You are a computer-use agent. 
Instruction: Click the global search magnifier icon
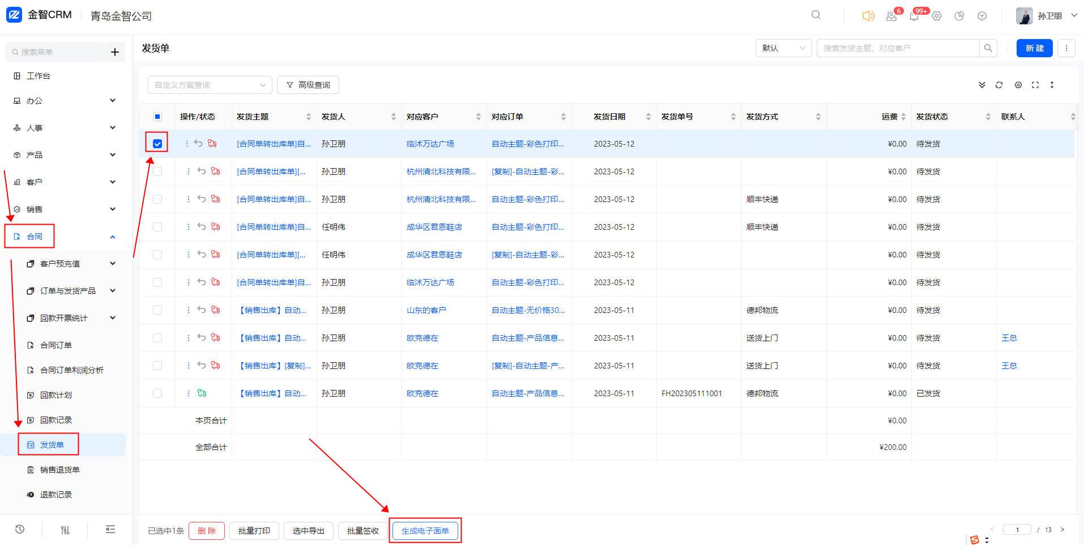click(816, 15)
